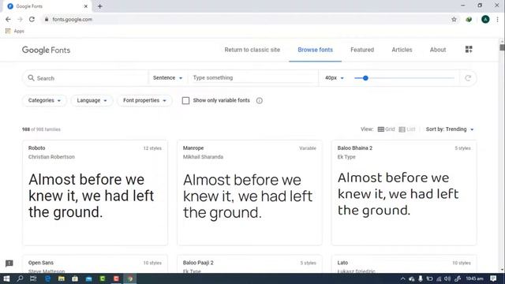Expand the Font properties filter
505x284 pixels.
pyautogui.click(x=144, y=100)
